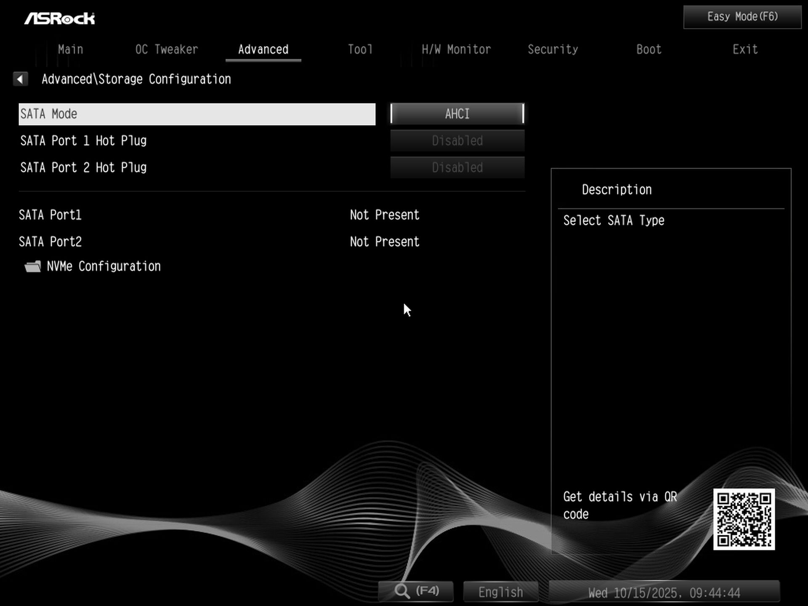The image size is (808, 606).
Task: Switch to Easy Mode (F6)
Action: coord(742,17)
